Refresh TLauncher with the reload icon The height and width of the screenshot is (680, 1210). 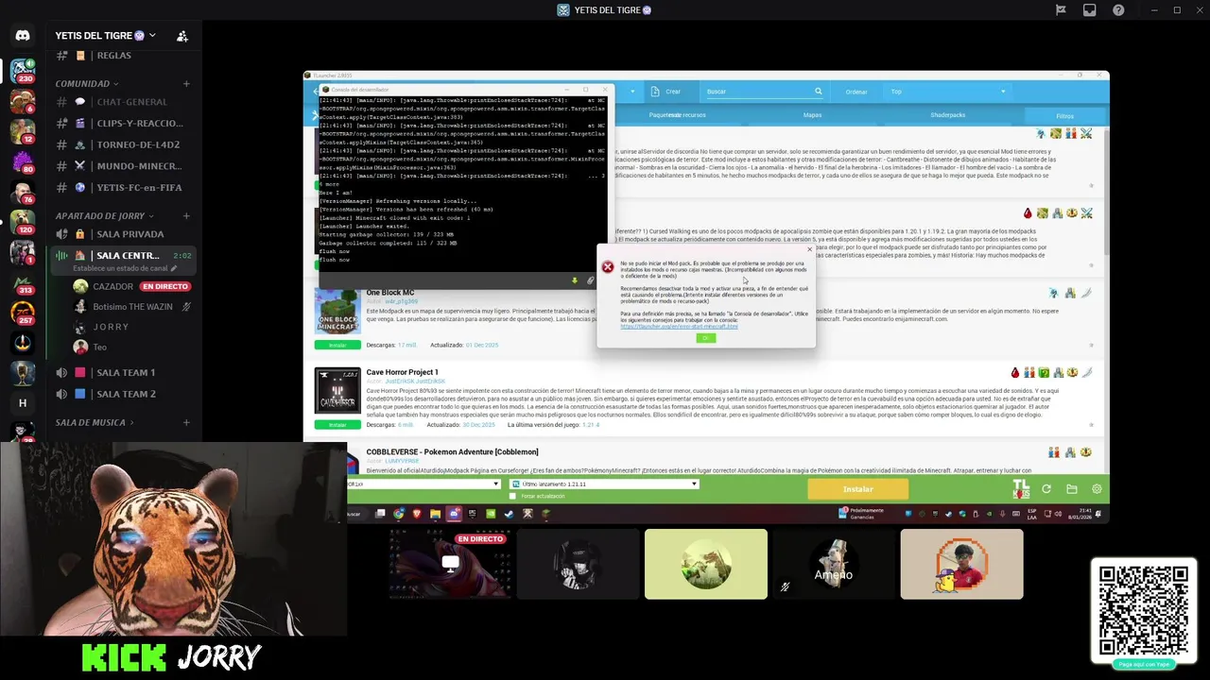point(1046,489)
